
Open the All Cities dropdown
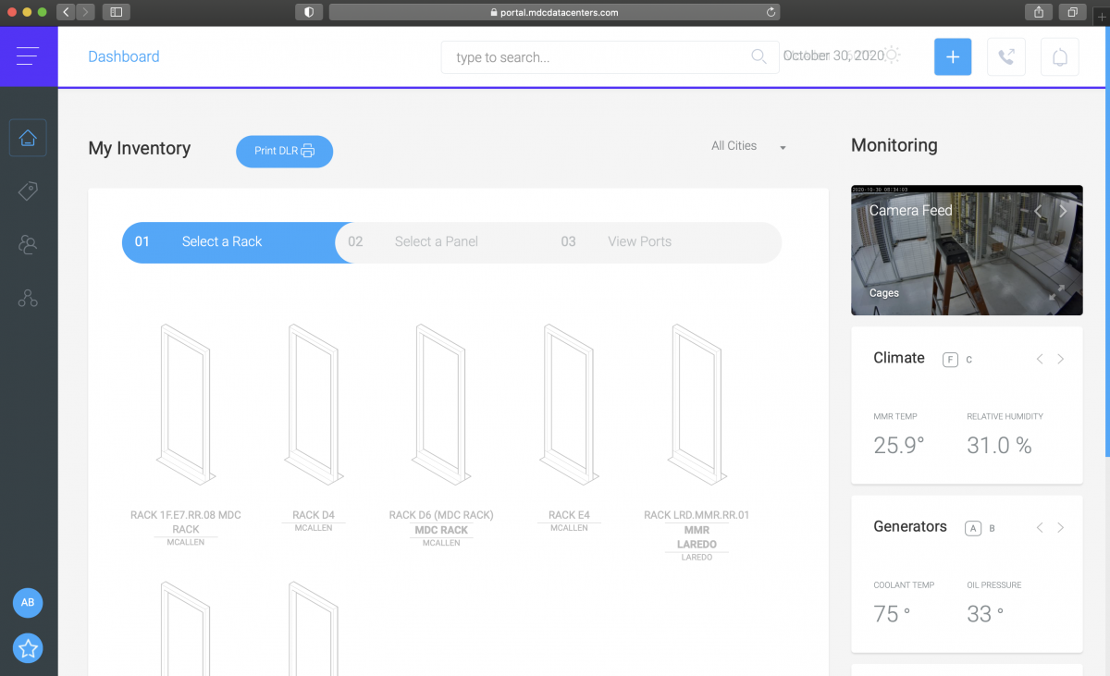tap(749, 146)
